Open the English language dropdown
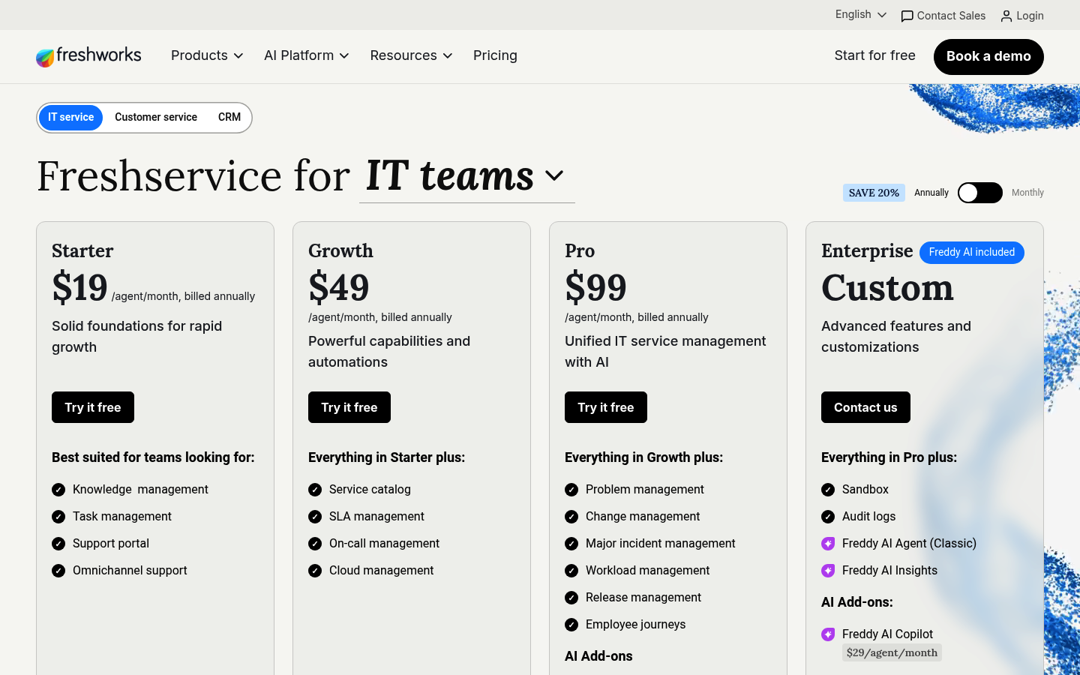The image size is (1080, 675). point(861,14)
